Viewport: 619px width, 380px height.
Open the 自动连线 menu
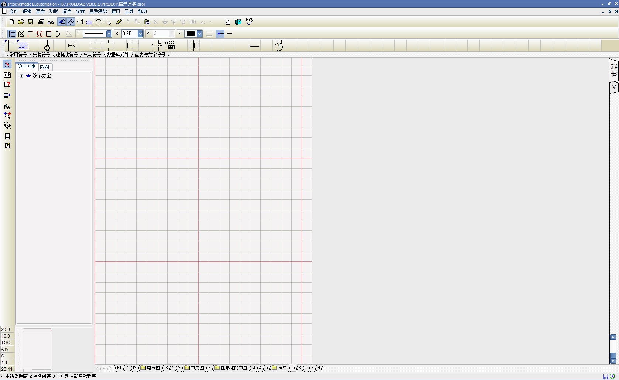[98, 11]
